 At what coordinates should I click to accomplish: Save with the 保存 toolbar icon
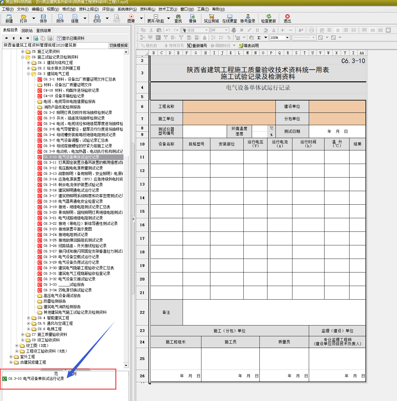(x=43, y=18)
